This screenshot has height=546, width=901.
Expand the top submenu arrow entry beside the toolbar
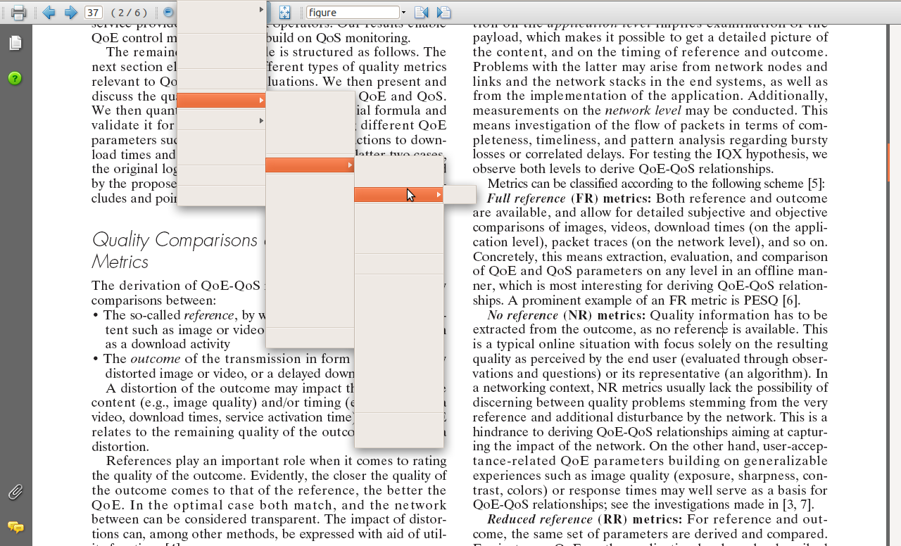[x=221, y=10]
